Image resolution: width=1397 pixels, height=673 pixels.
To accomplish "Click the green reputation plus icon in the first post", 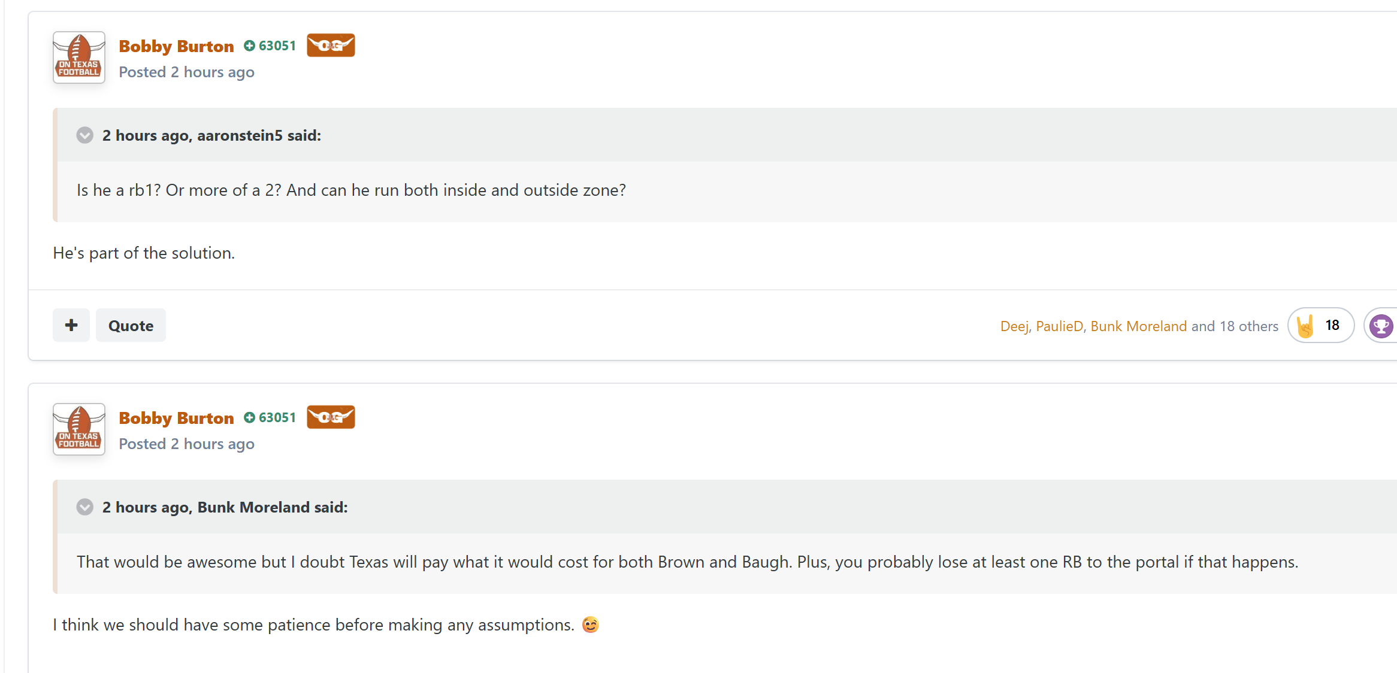I will [x=249, y=46].
